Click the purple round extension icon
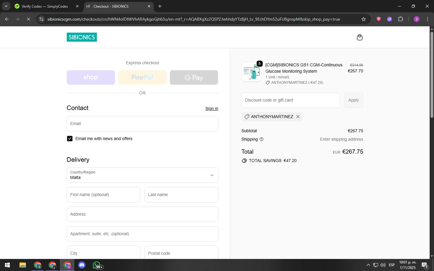 click(389, 19)
